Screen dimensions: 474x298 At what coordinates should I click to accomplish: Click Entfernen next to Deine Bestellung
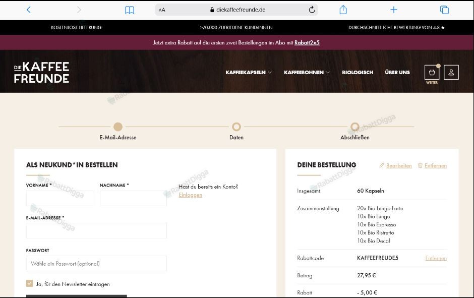pos(436,165)
